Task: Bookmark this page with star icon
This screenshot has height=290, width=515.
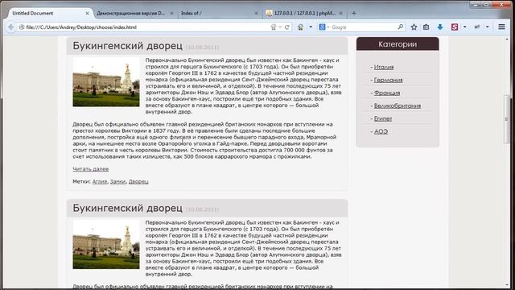Action: pos(414,27)
